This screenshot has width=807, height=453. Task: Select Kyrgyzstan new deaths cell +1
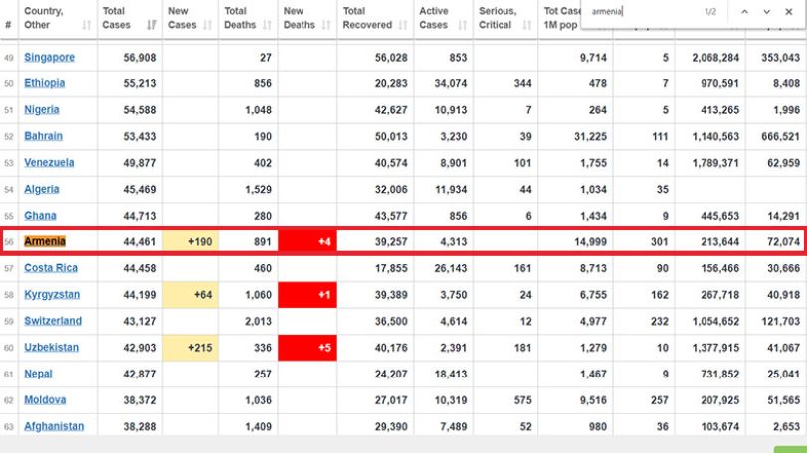pyautogui.click(x=307, y=295)
